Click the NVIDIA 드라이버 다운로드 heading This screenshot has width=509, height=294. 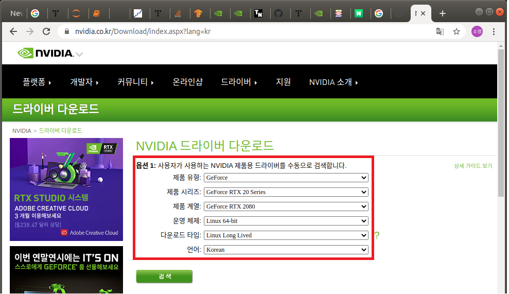tap(205, 146)
